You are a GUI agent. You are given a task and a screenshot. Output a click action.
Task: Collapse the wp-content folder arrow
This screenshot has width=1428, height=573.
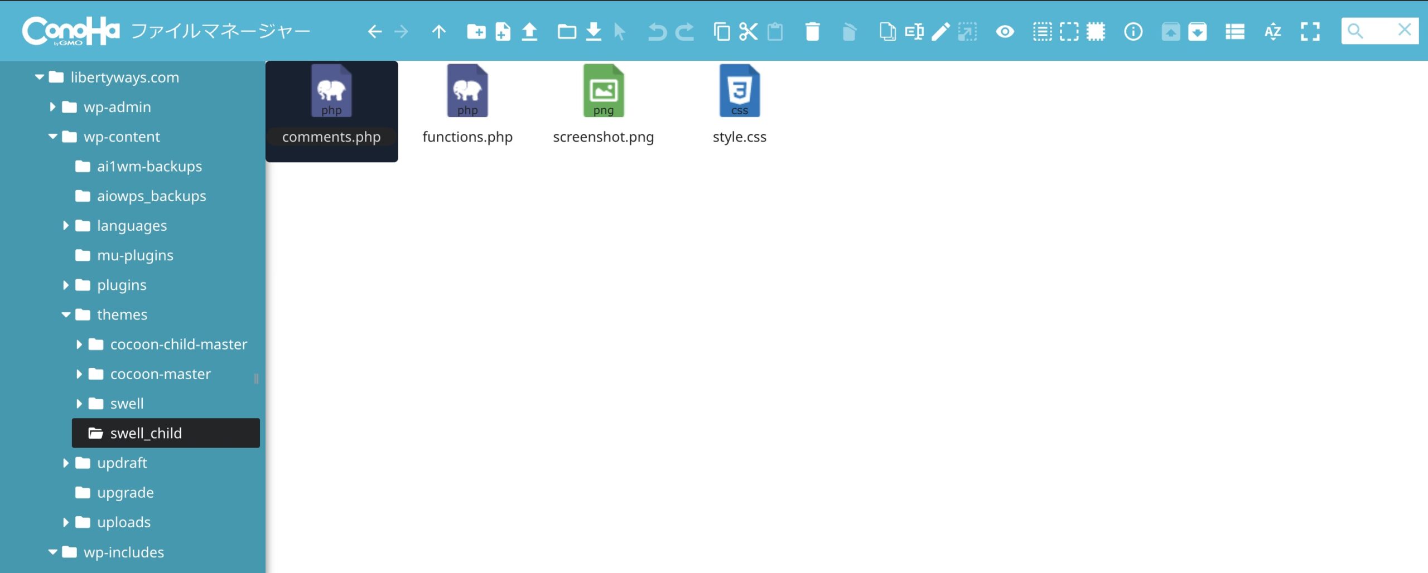point(53,136)
